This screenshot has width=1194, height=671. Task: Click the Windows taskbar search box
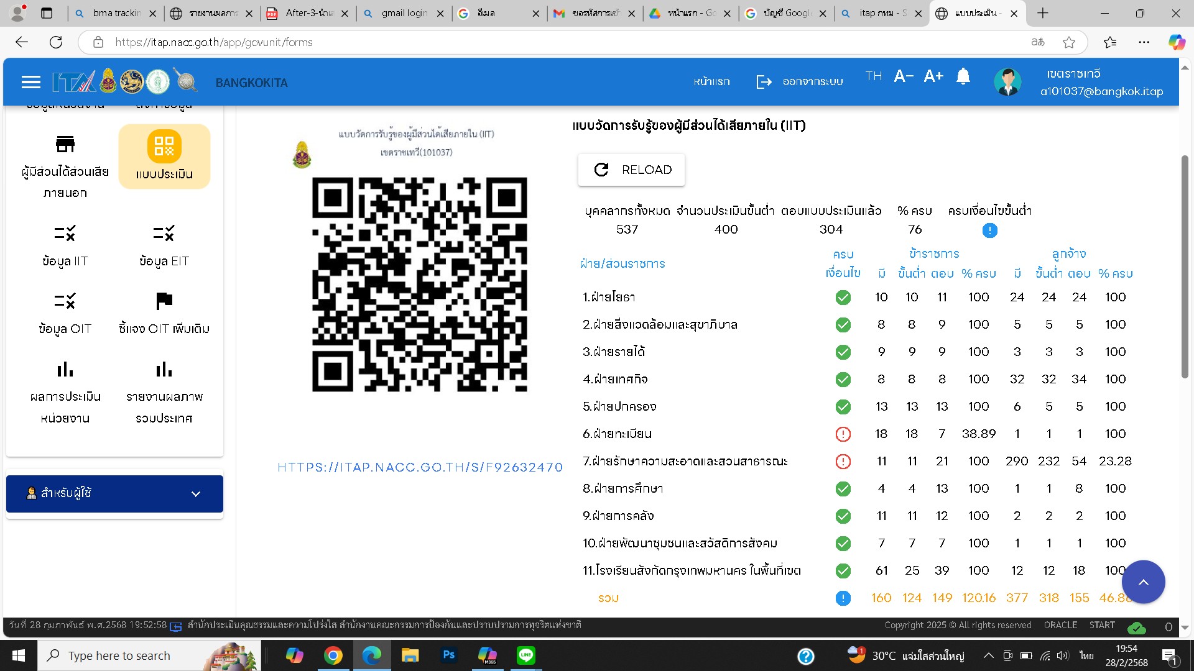click(149, 655)
